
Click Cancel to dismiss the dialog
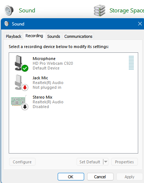pyautogui.click(x=100, y=177)
